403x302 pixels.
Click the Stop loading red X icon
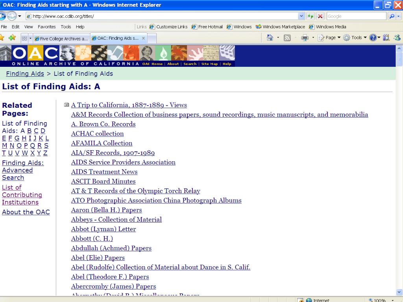[320, 16]
